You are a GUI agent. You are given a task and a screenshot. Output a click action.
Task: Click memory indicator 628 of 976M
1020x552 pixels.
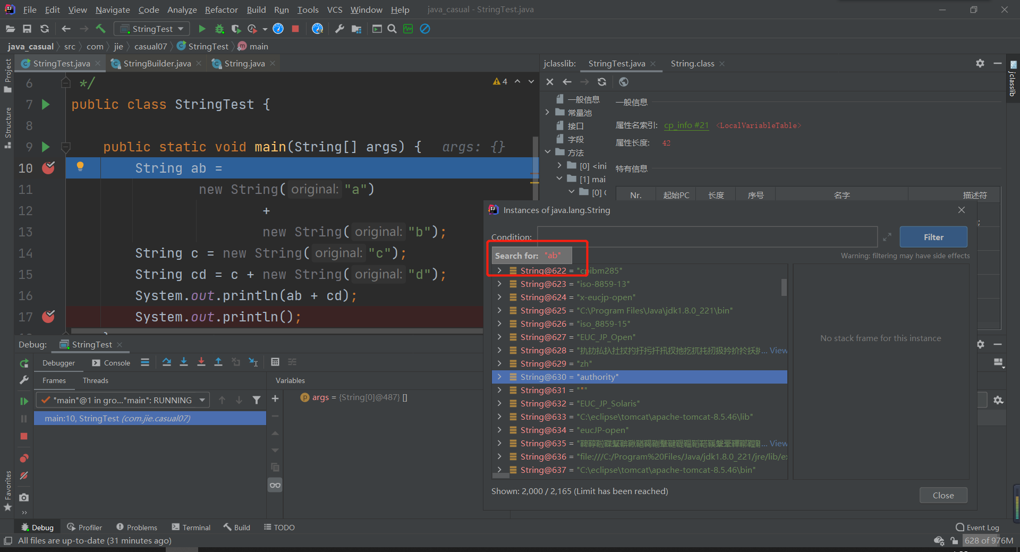click(x=988, y=540)
